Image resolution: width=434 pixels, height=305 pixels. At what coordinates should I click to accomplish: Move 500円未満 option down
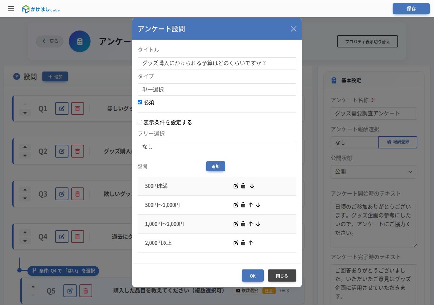click(252, 186)
